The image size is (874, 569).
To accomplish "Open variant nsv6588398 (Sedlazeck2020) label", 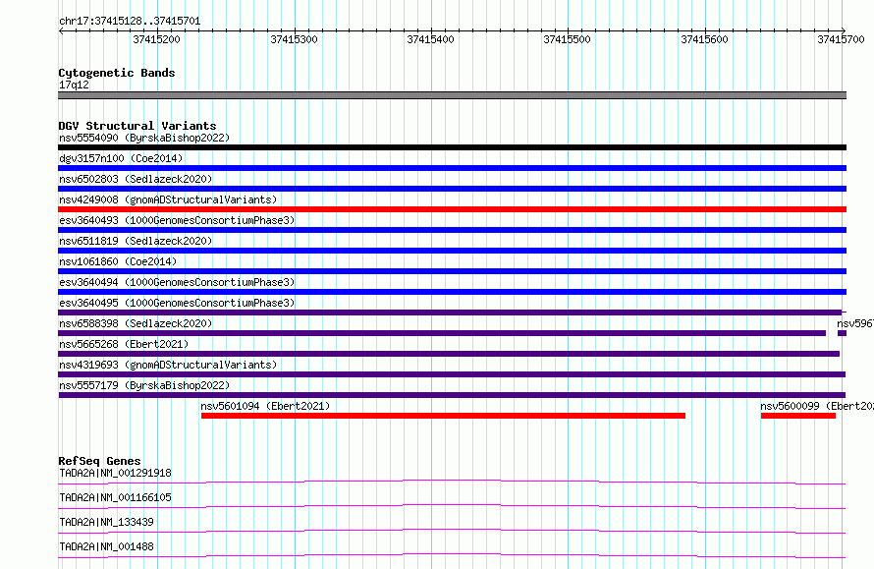I will 136,323.
